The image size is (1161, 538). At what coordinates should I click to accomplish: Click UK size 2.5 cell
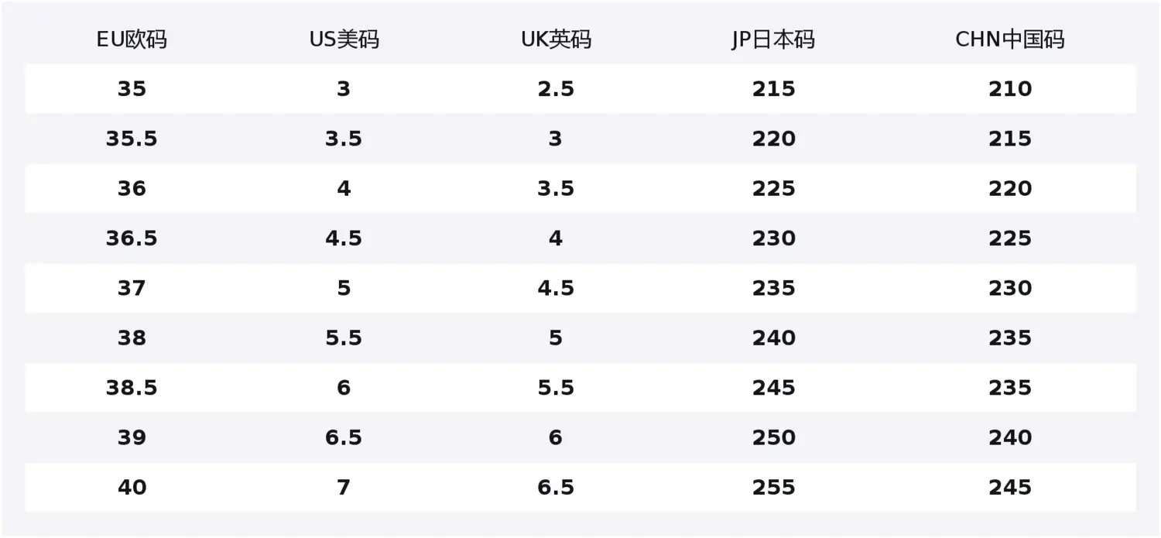556,89
